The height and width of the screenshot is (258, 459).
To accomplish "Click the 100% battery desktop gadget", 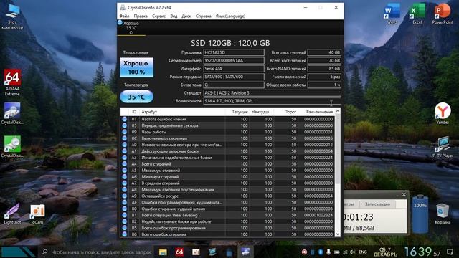I will tap(420, 214).
